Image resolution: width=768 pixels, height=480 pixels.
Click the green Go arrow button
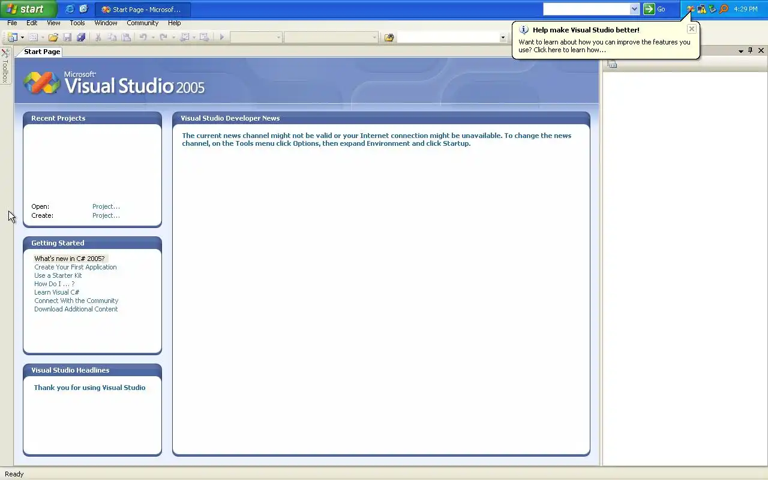pyautogui.click(x=649, y=9)
